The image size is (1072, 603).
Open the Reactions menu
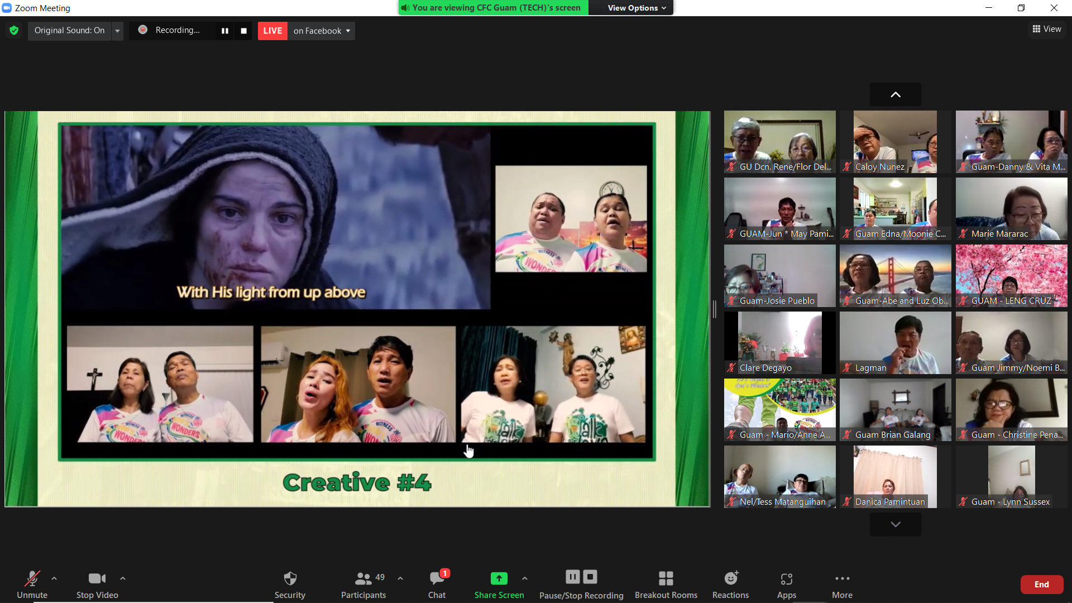point(730,585)
